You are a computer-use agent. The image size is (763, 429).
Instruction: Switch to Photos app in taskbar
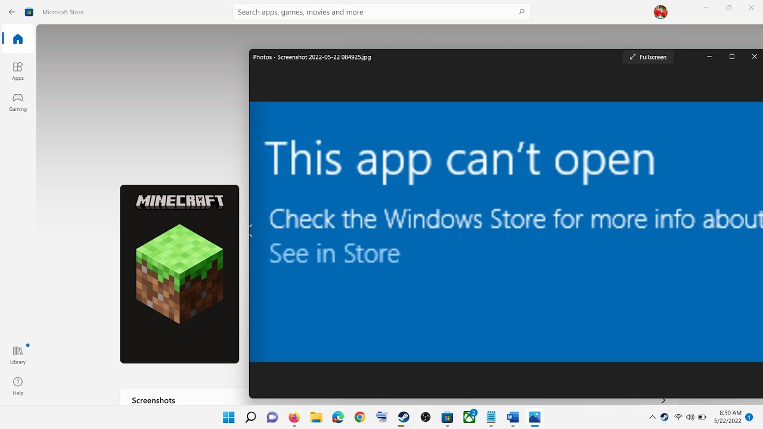point(535,417)
